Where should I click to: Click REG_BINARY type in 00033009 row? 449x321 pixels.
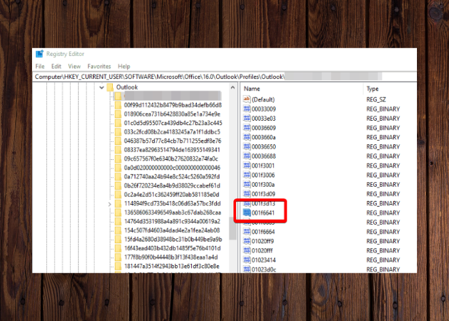coord(383,109)
